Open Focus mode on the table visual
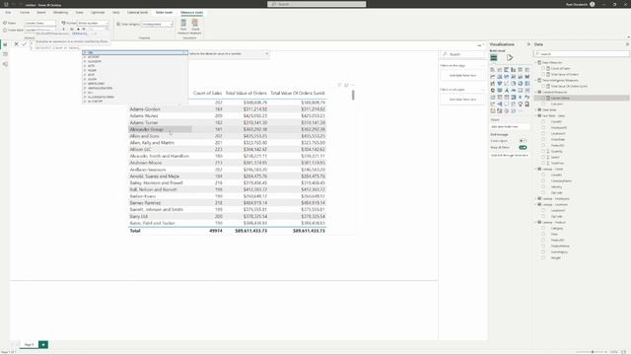 coord(346,85)
